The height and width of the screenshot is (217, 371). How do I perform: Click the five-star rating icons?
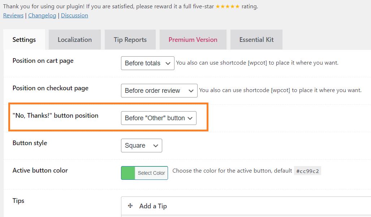click(228, 6)
